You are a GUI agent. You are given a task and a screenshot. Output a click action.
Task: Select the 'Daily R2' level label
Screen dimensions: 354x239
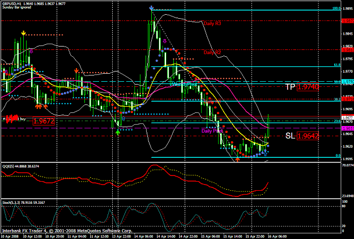pyautogui.click(x=212, y=52)
